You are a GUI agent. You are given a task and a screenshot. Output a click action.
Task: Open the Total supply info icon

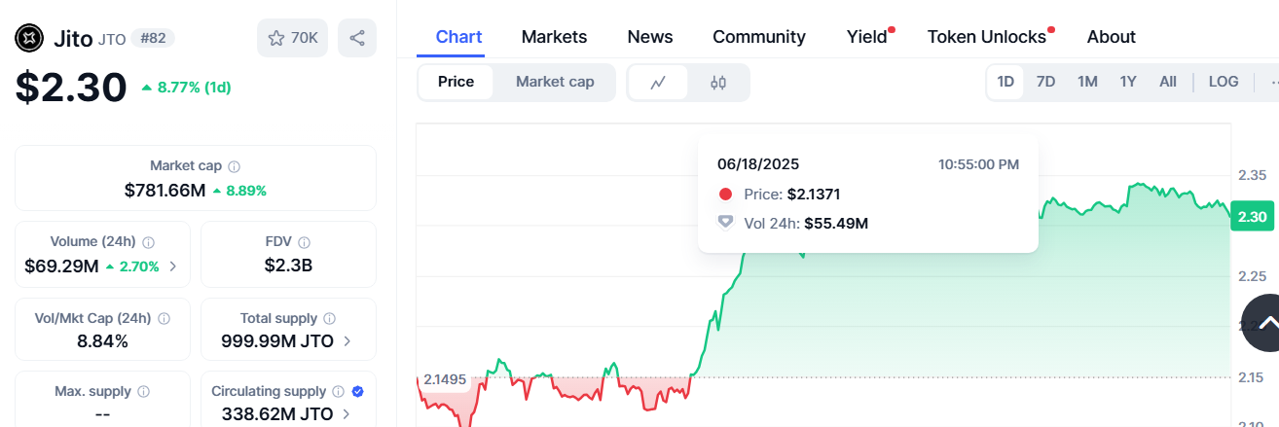(330, 318)
